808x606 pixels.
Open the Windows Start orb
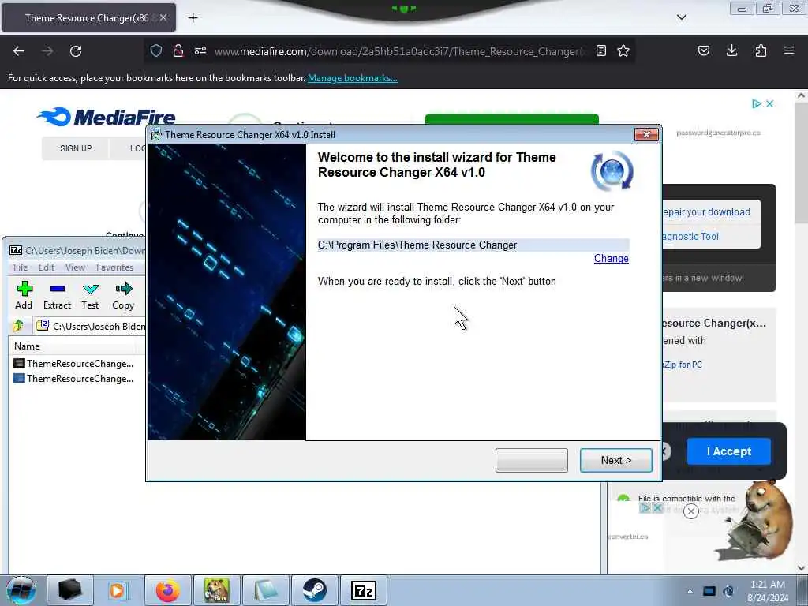[21, 590]
